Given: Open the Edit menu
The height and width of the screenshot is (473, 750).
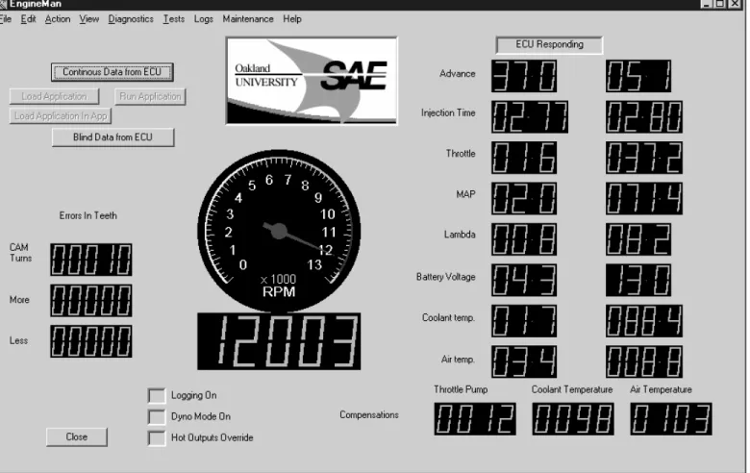Looking at the screenshot, I should [x=28, y=19].
